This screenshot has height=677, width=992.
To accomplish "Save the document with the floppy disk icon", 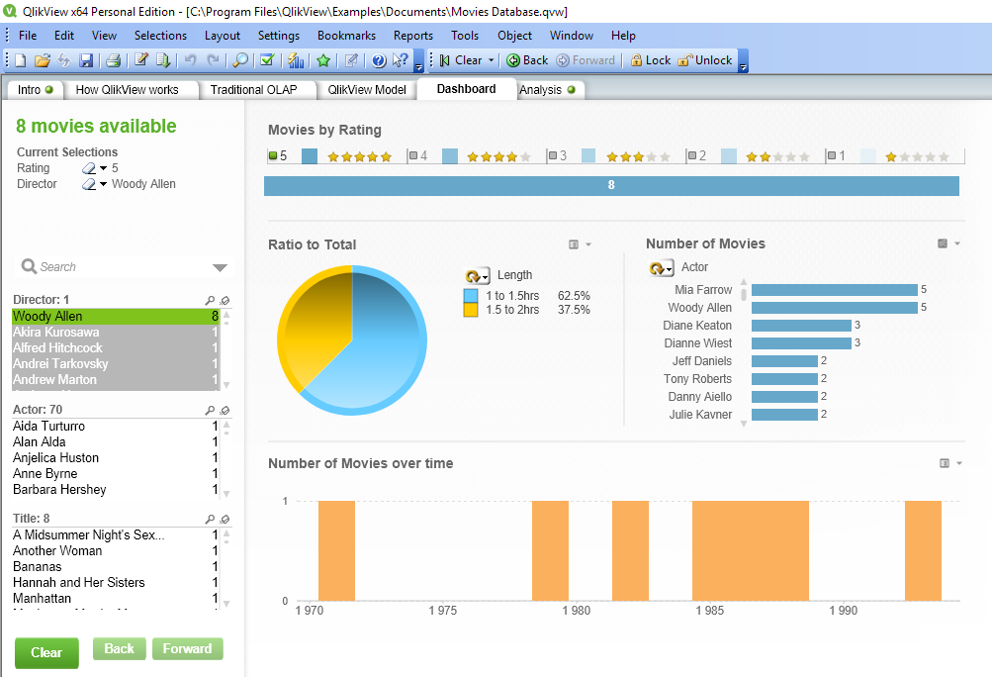I will [x=86, y=60].
